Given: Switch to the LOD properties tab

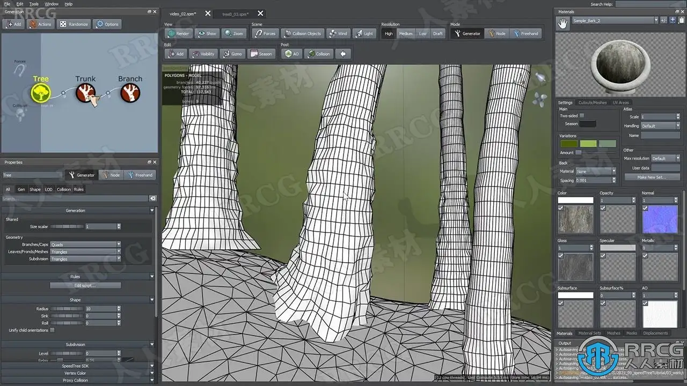Looking at the screenshot, I should pyautogui.click(x=48, y=189).
